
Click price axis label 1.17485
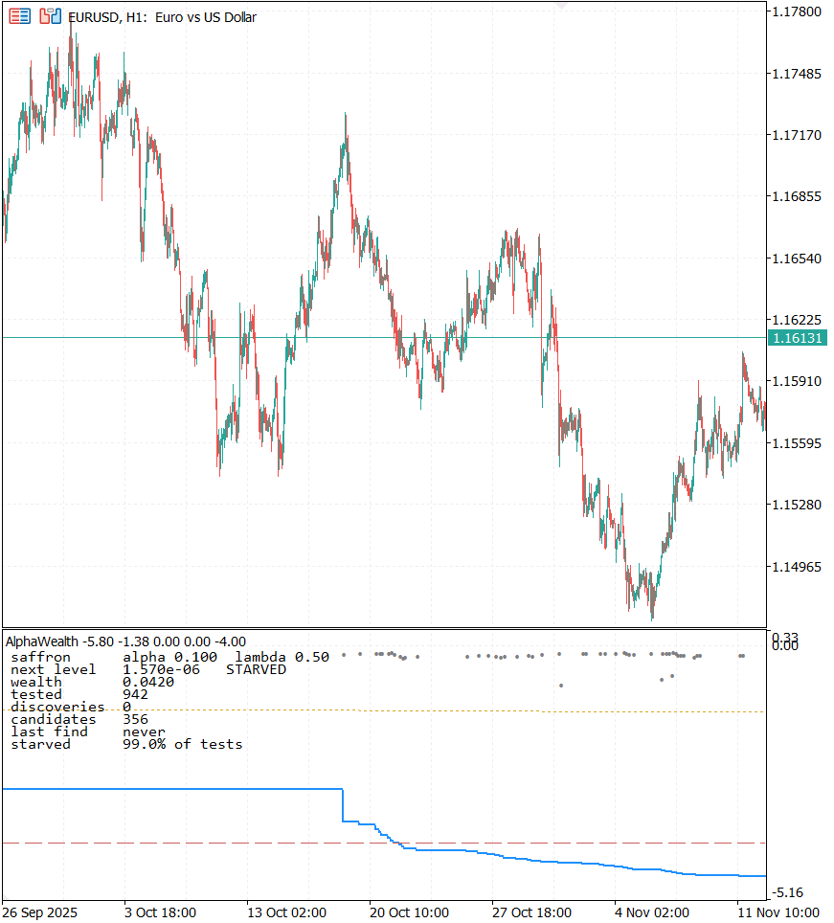tap(797, 74)
